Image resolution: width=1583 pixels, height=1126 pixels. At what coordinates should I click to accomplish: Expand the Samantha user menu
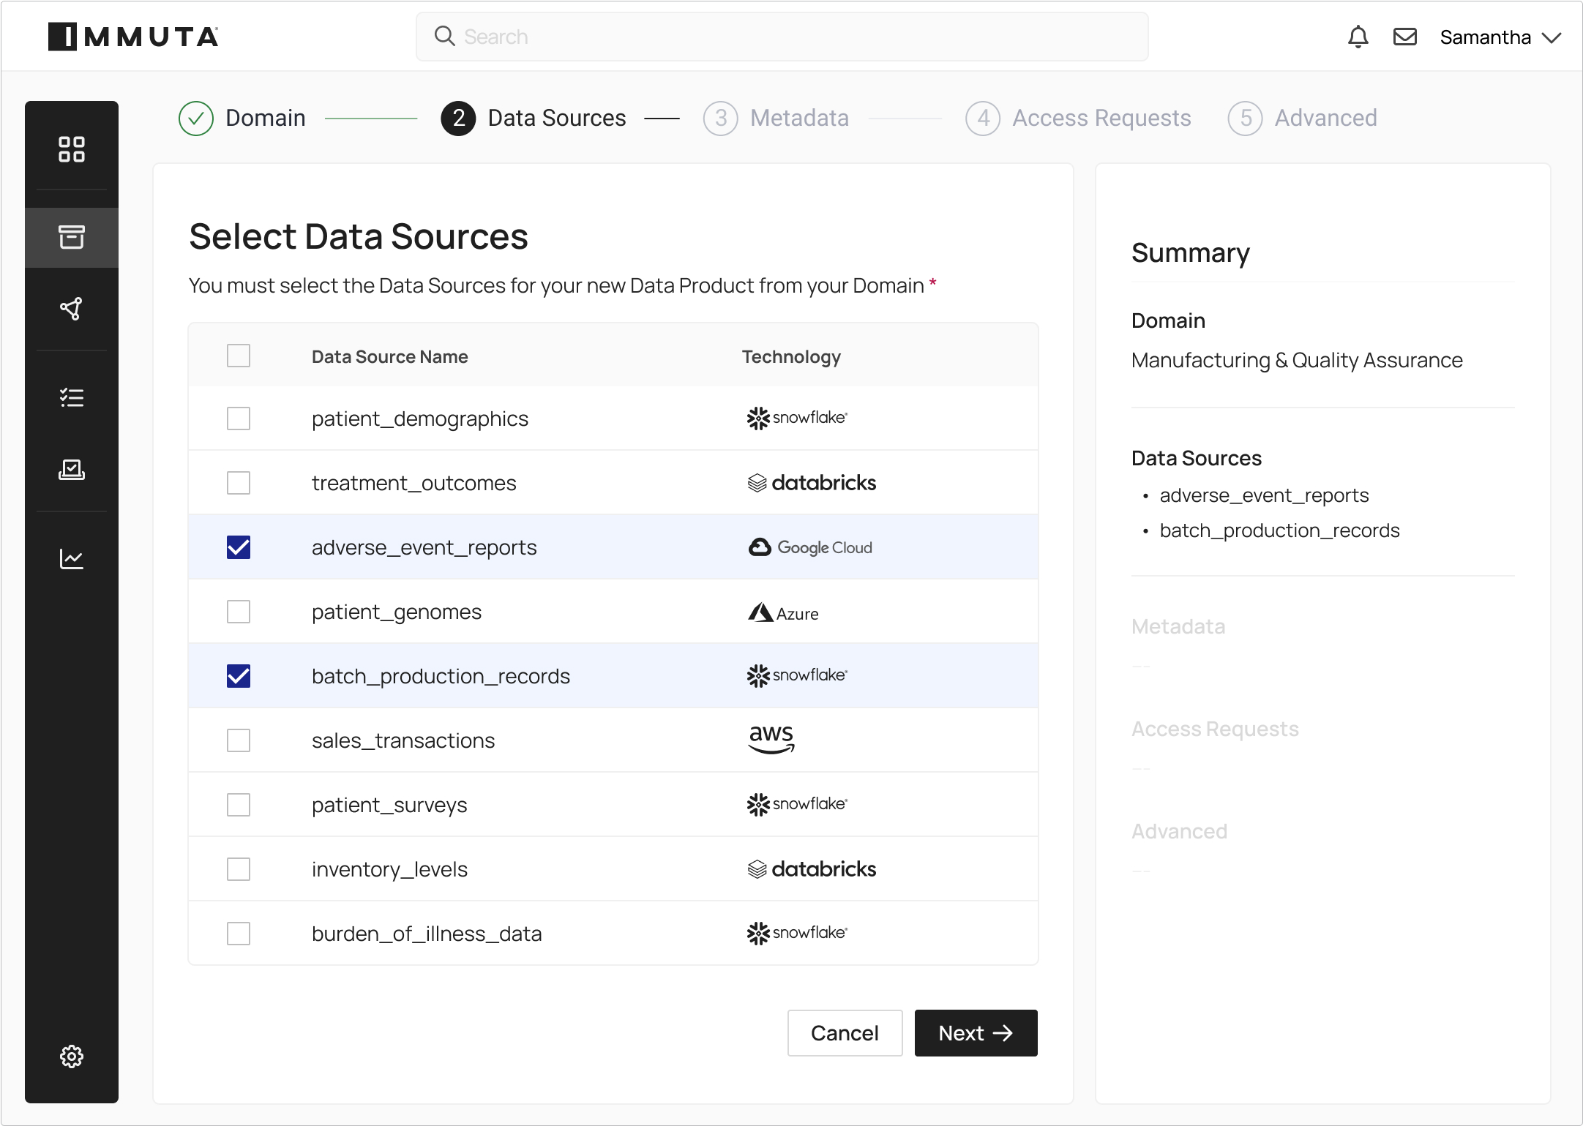[1500, 37]
